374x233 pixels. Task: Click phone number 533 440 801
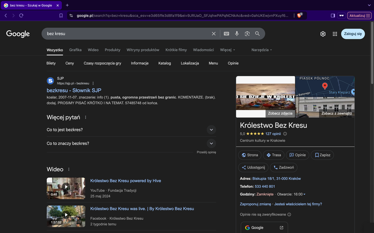pyautogui.click(x=265, y=186)
